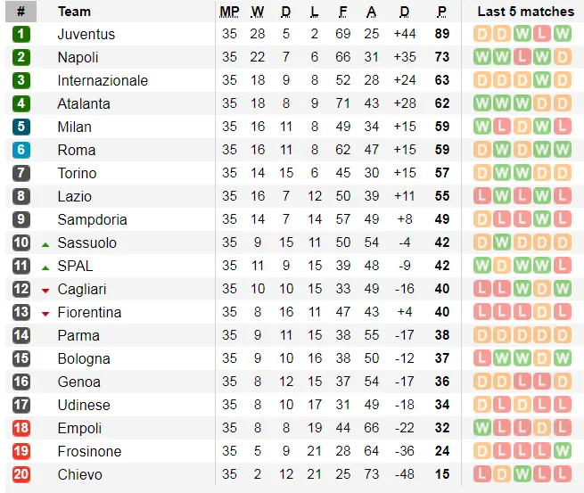584x493 pixels.
Task: Click Chievo's green W result badge
Action: [x=522, y=474]
